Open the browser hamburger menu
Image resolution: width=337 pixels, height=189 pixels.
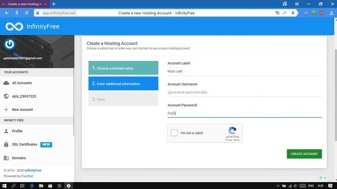[297, 4]
